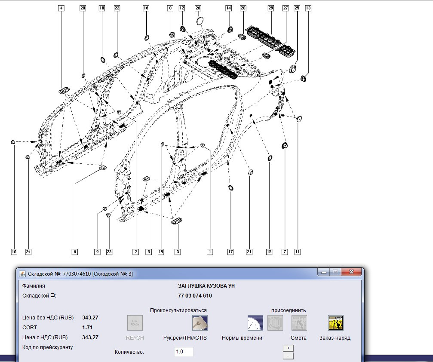Screen dimensions: 433x362
Task: Click callout number 17 below the diagram
Action: point(230,252)
